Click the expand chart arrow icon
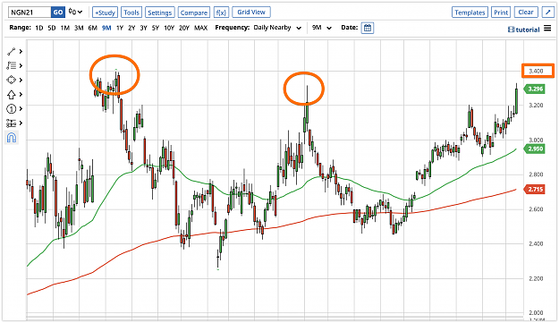The image size is (559, 323). pos(548,13)
